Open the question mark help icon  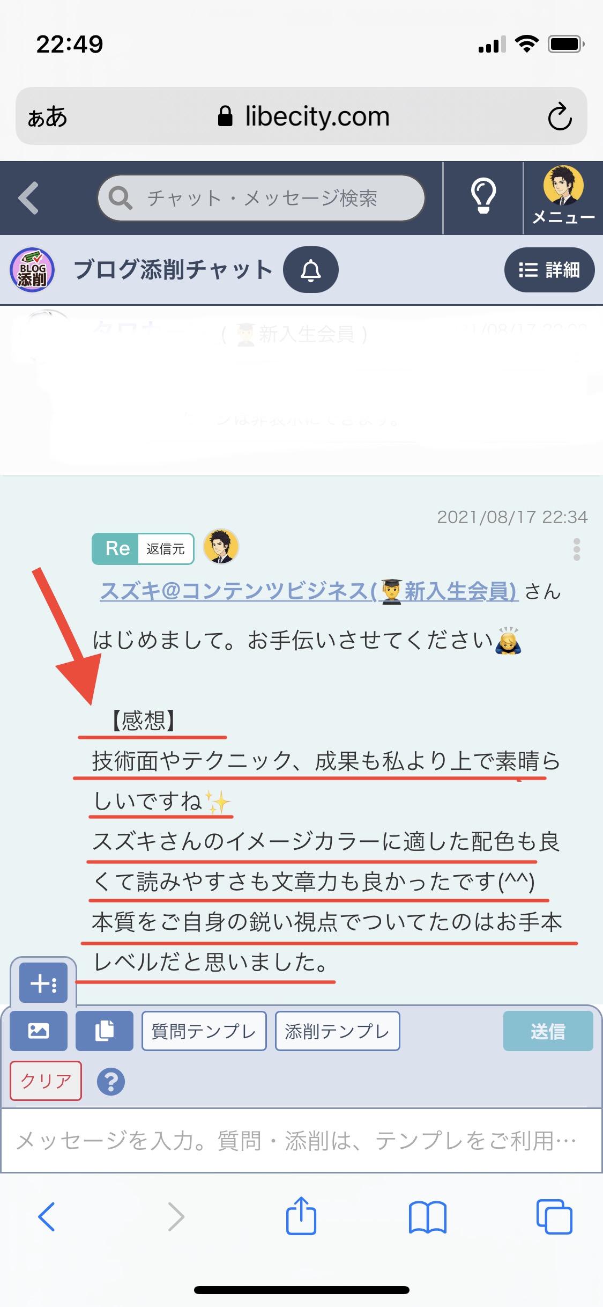point(111,1082)
